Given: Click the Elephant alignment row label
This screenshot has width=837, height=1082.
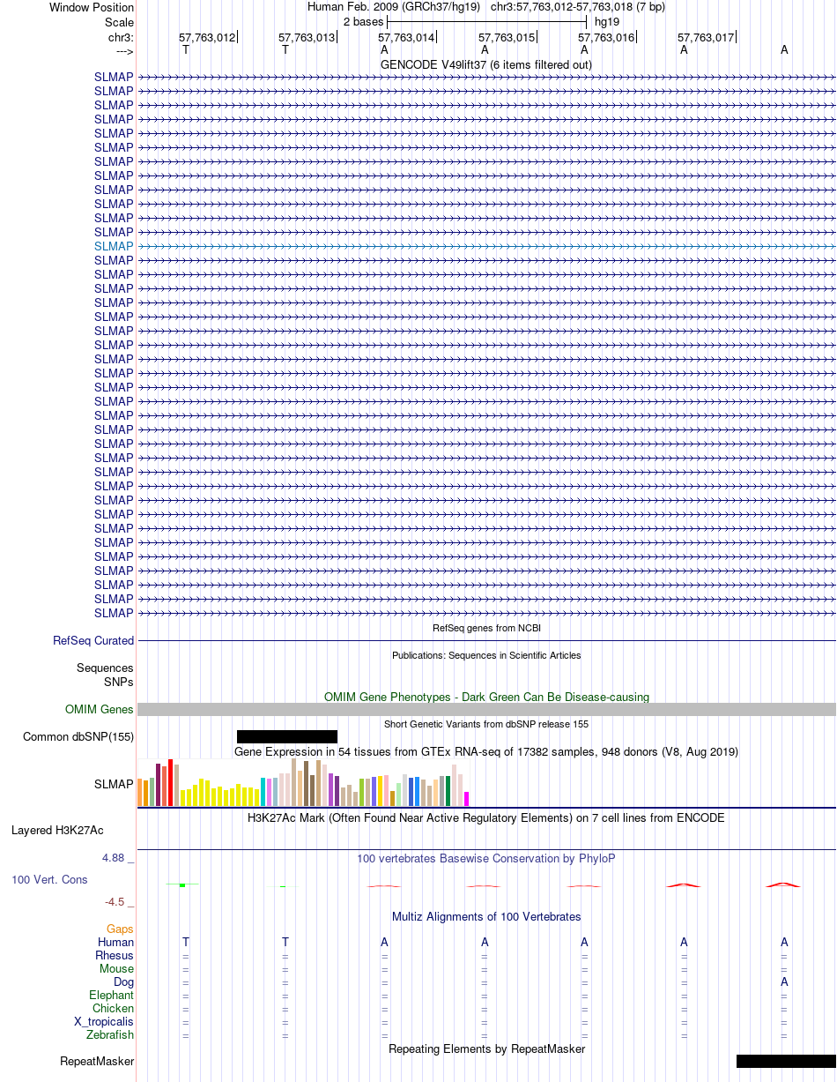Looking at the screenshot, I should coord(111,995).
